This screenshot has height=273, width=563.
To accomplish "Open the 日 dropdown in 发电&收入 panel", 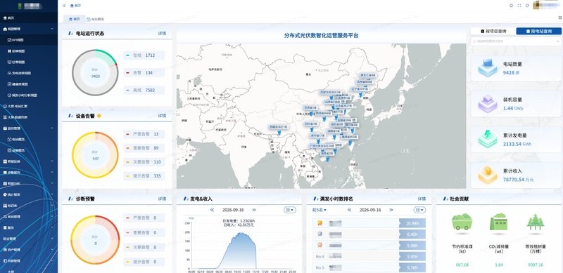I will 290,210.
